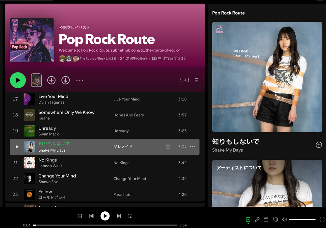Open artist Keane
The height and width of the screenshot is (228, 326).
point(44,118)
